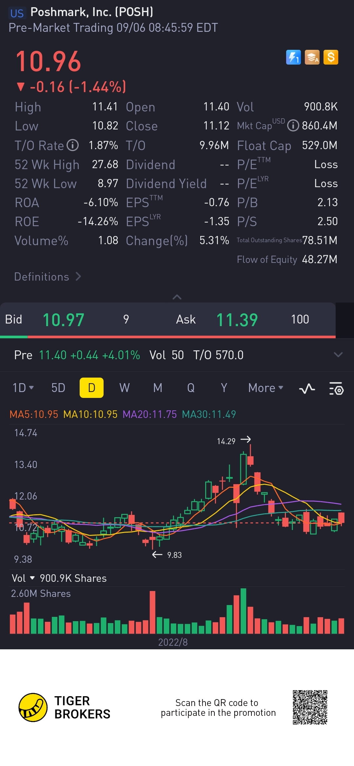Tap the Ask size value 100
This screenshot has width=354, height=766.
click(300, 319)
